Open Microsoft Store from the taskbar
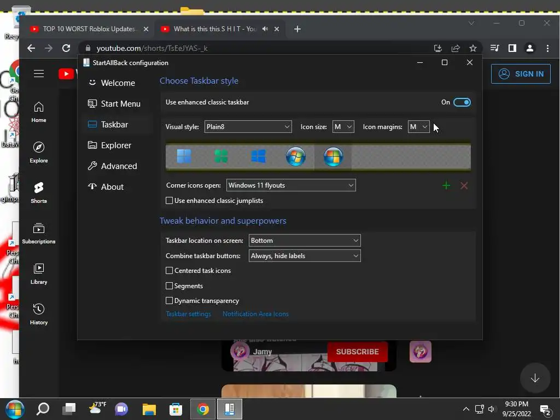560x420 pixels. point(176,409)
